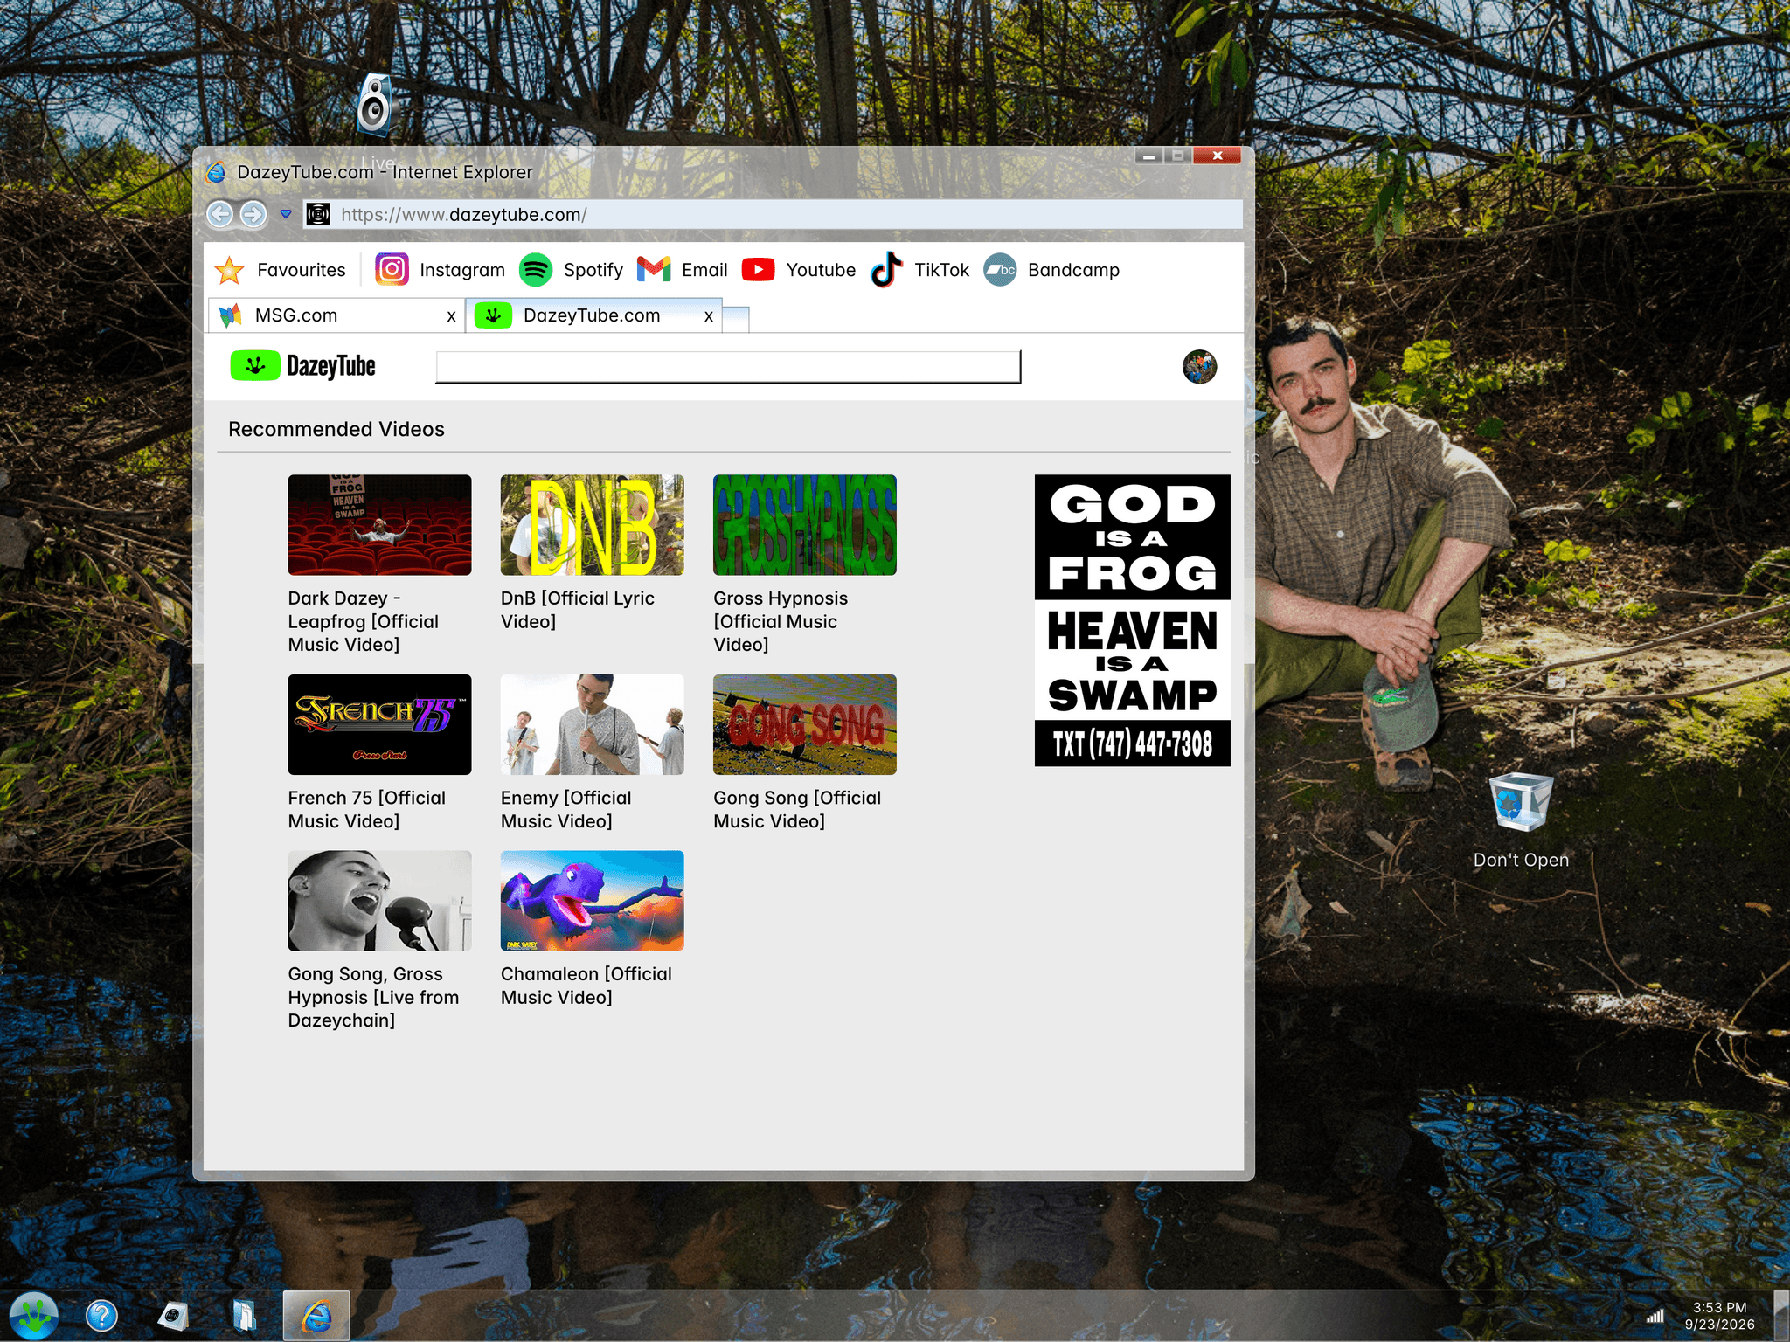Screen dimensions: 1790x1342
Task: Click the DazeyTube search box
Action: point(728,367)
